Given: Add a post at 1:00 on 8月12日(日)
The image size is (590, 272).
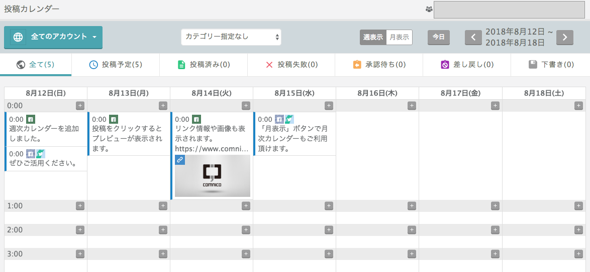Looking at the screenshot, I should [80, 205].
